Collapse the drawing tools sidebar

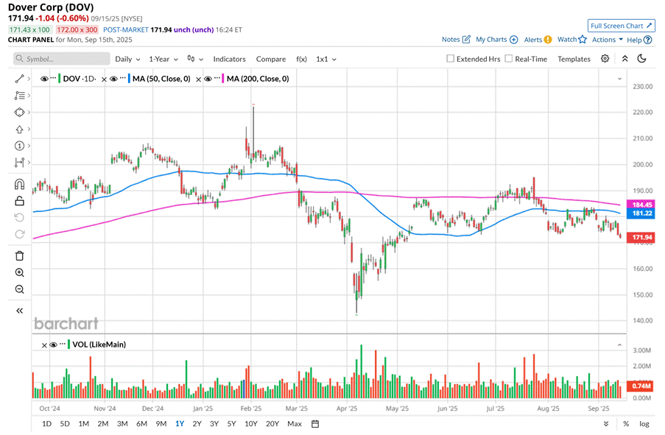click(19, 311)
